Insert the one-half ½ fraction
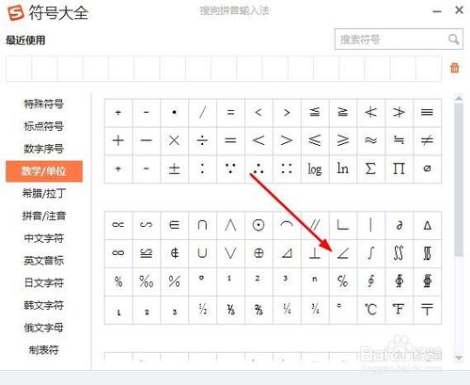Viewport: 470px width, 385px height. (202, 310)
